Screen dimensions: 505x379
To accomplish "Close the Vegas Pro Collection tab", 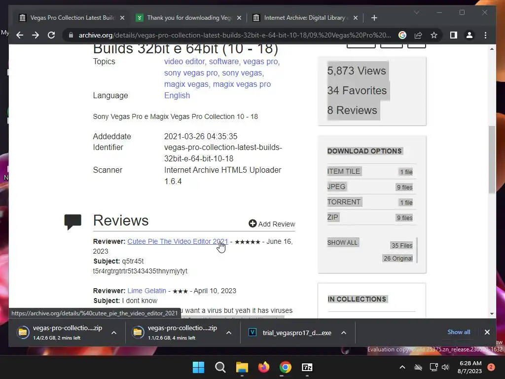I will coord(122,18).
